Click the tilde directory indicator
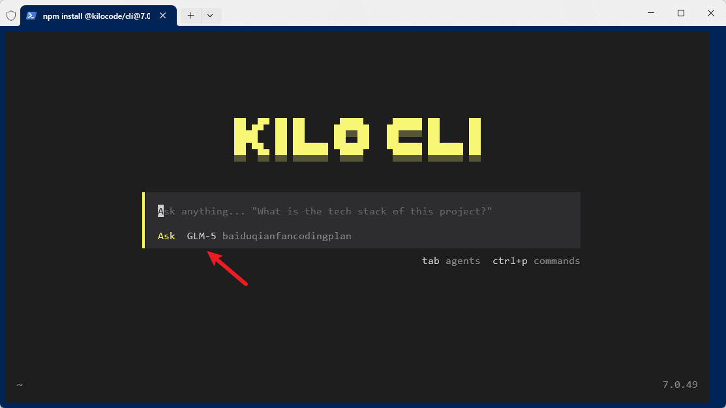 coord(20,385)
